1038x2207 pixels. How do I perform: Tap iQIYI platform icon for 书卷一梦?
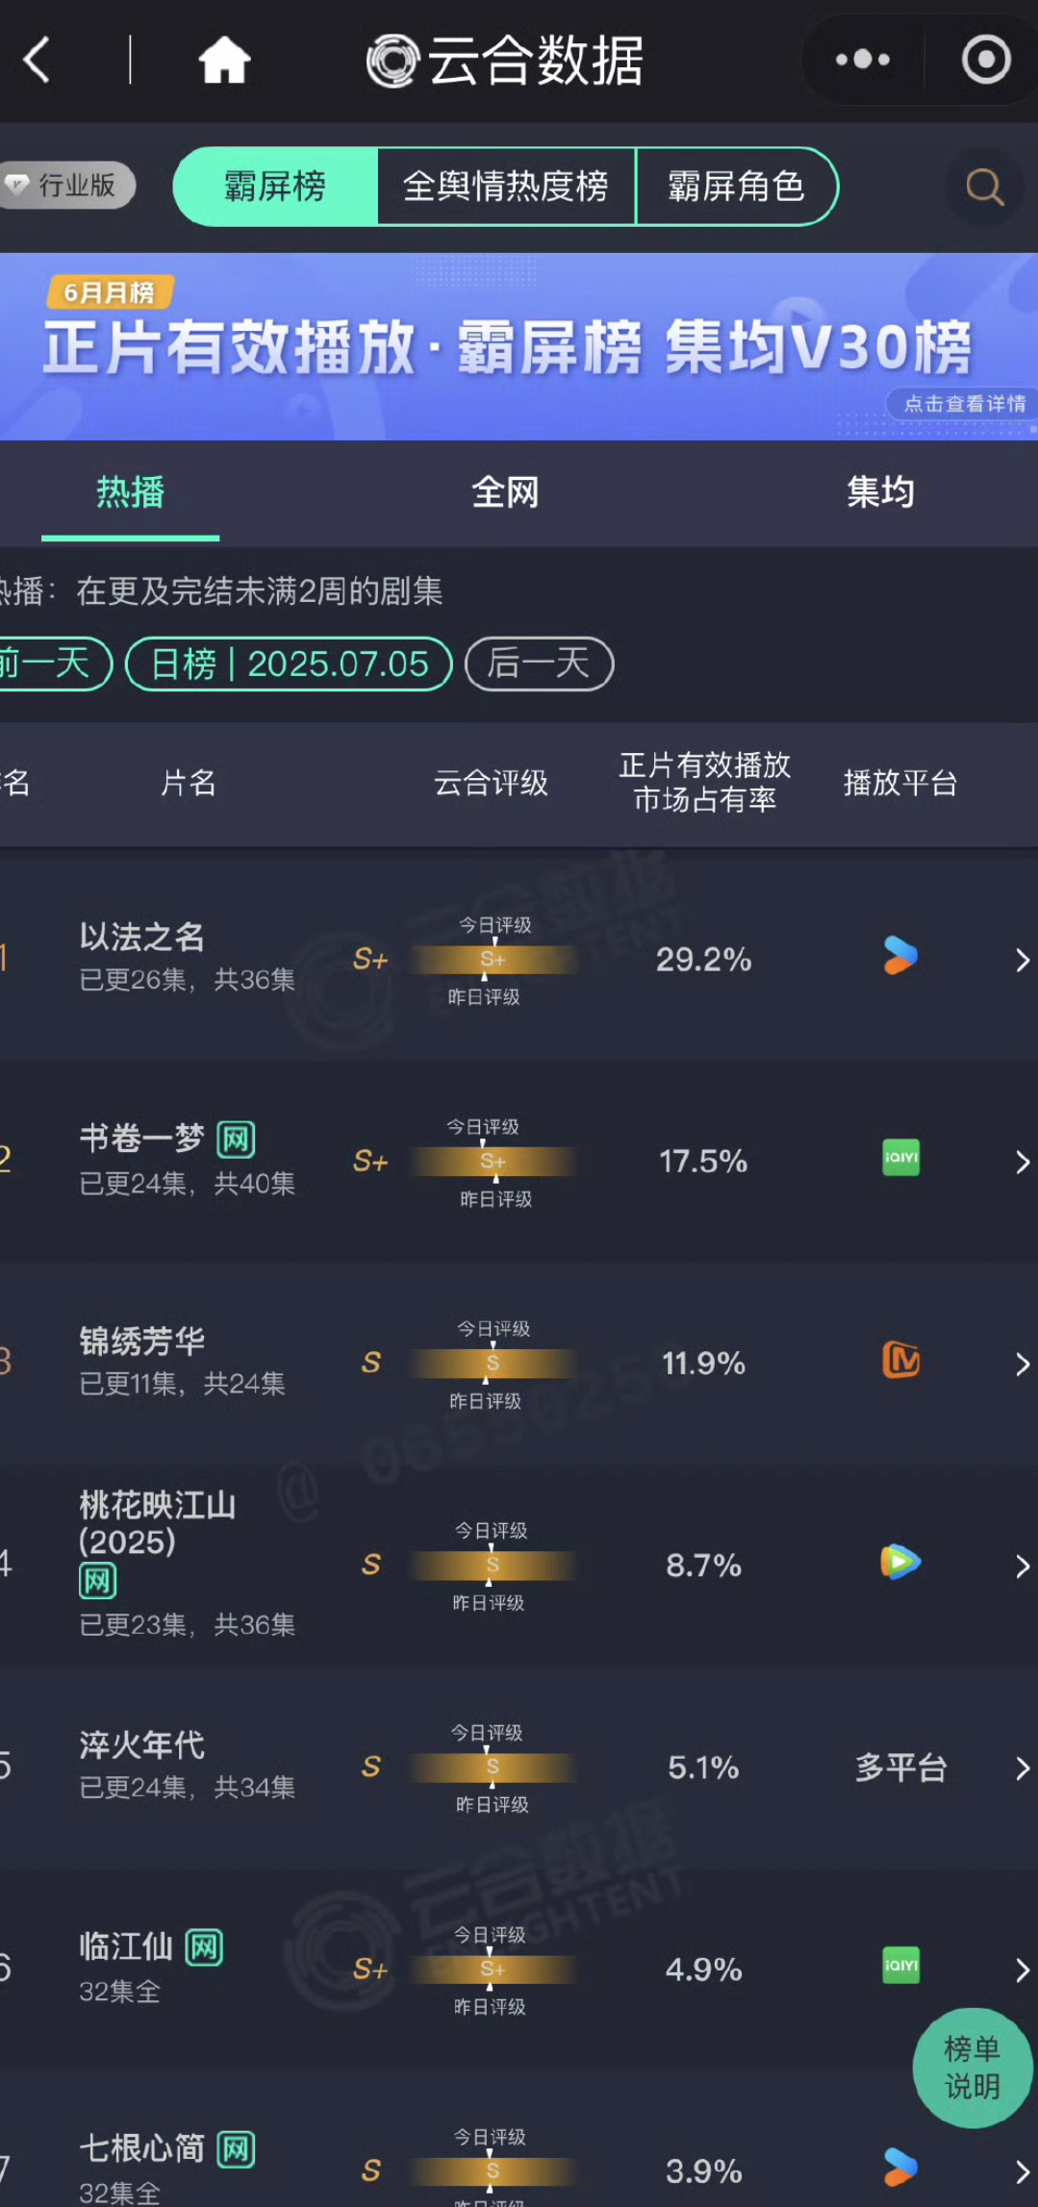(x=900, y=1158)
